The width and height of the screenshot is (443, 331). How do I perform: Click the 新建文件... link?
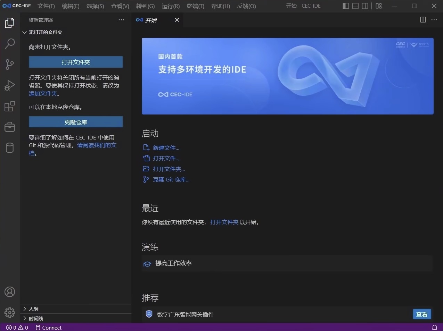pyautogui.click(x=166, y=148)
